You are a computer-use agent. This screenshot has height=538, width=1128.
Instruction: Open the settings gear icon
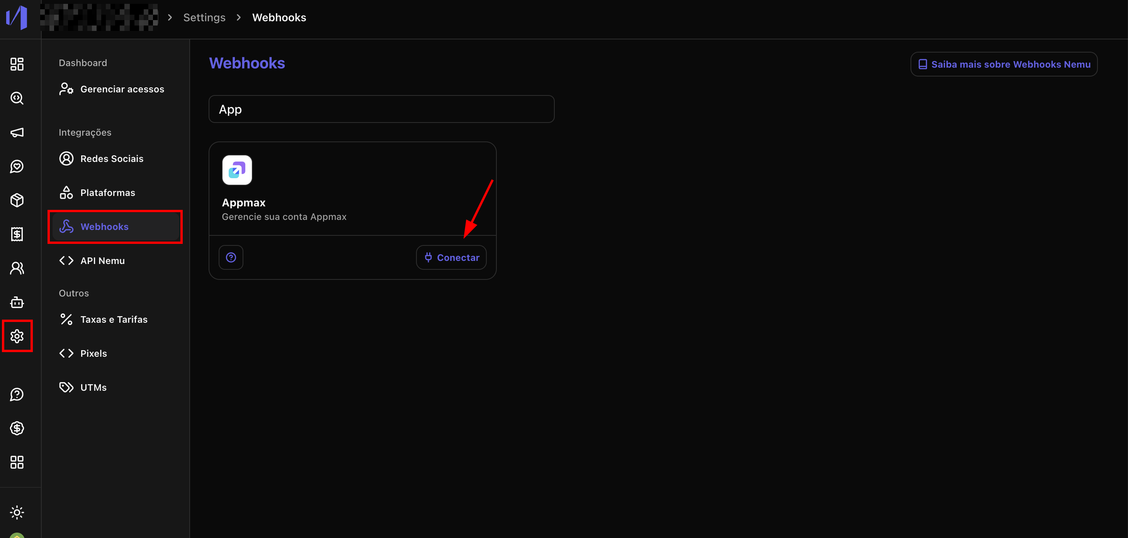tap(17, 336)
